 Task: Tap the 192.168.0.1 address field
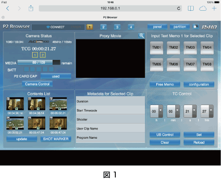(110, 8)
